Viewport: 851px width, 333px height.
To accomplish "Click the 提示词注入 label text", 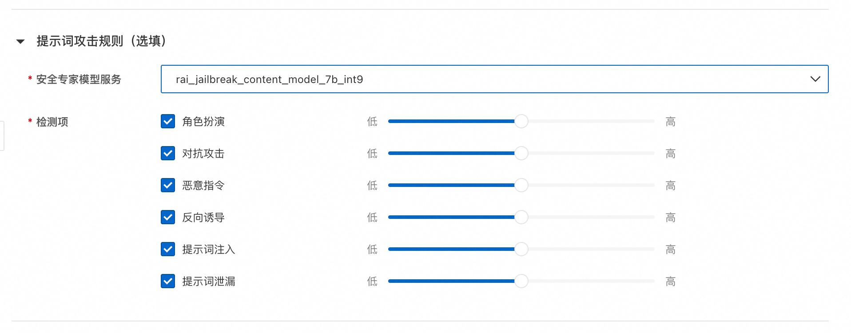I will (x=208, y=250).
